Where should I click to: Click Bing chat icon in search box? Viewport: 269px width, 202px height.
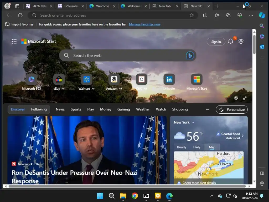pyautogui.click(x=190, y=55)
